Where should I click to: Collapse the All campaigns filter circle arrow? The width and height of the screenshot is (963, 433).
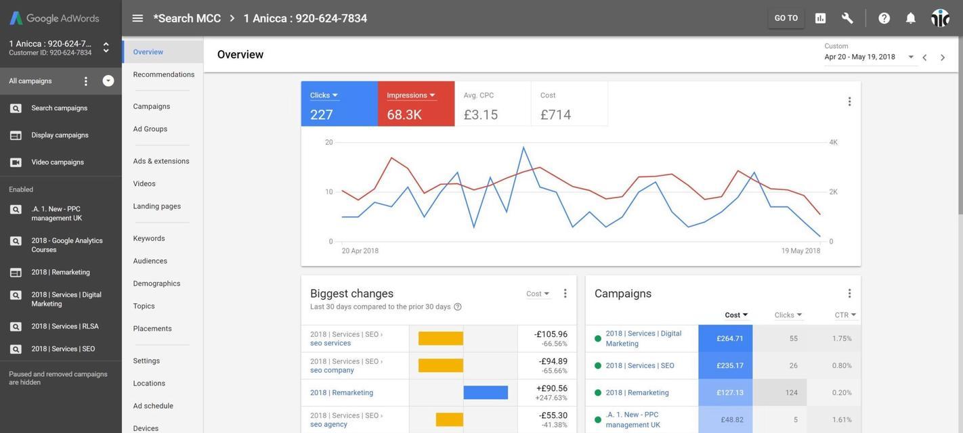click(108, 81)
